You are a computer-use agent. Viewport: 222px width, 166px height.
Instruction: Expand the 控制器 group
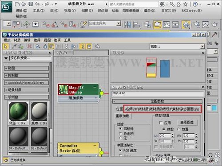pyautogui.click(x=26, y=75)
